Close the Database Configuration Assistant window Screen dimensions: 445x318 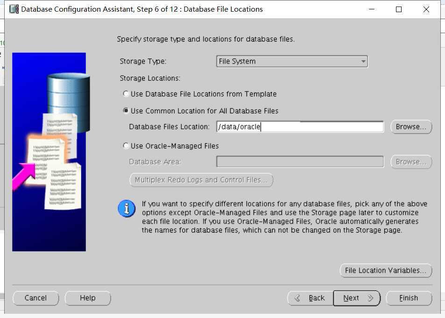pos(426,9)
